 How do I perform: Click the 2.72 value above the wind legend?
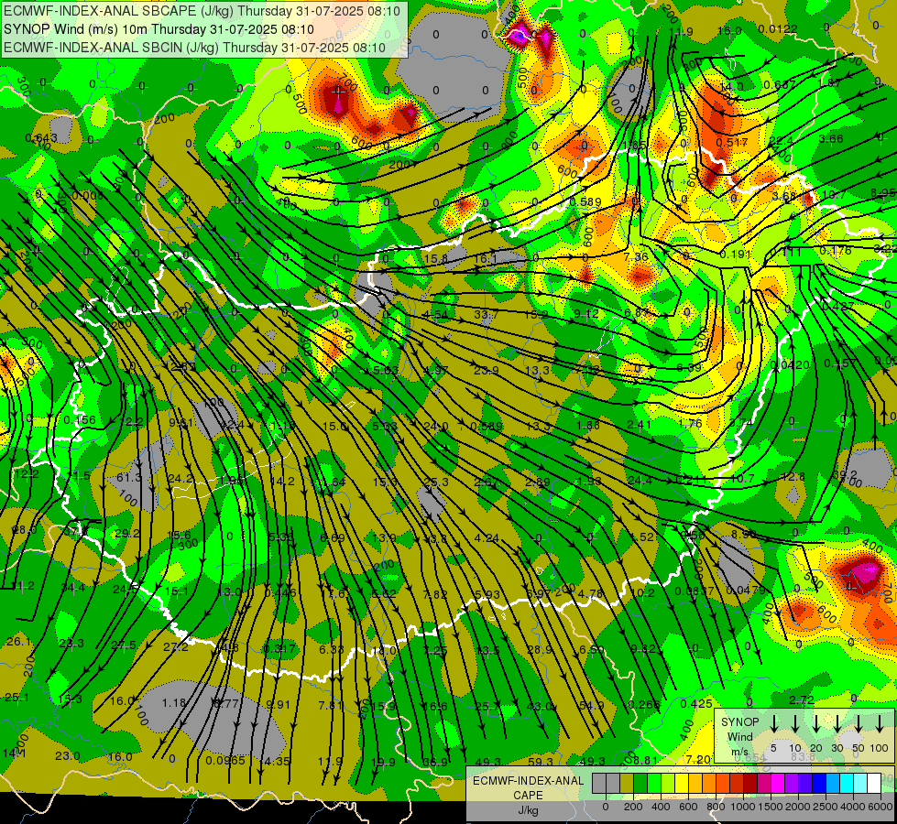pos(802,699)
